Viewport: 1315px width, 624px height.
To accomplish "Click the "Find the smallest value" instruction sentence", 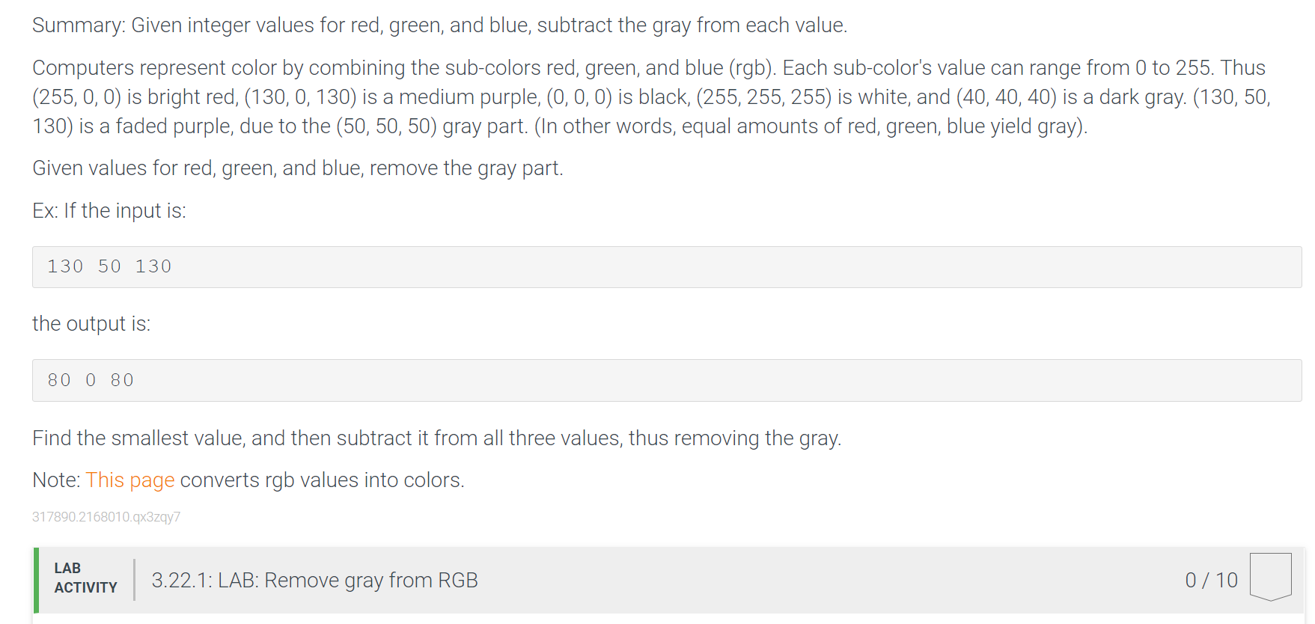I will pos(436,438).
